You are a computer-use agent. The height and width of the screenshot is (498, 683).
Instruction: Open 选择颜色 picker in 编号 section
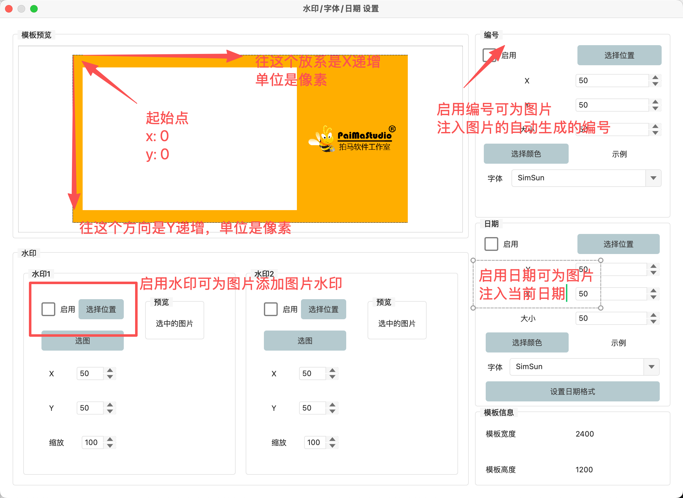(526, 154)
